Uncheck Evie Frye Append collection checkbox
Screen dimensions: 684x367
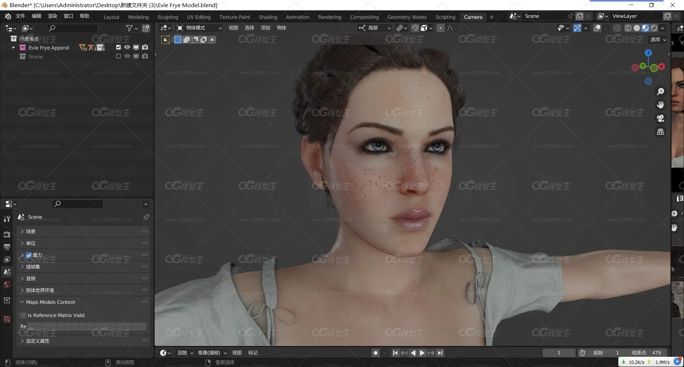118,47
